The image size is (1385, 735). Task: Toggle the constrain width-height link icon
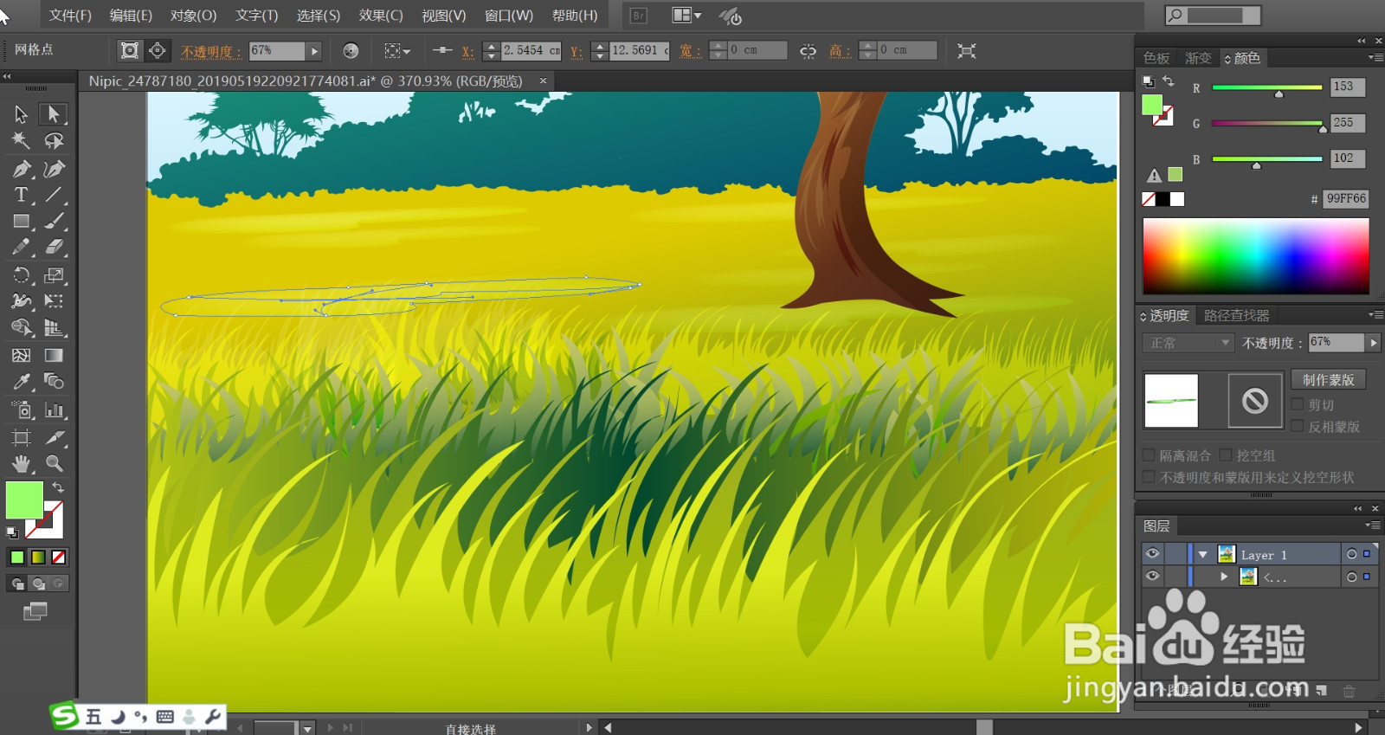point(808,51)
